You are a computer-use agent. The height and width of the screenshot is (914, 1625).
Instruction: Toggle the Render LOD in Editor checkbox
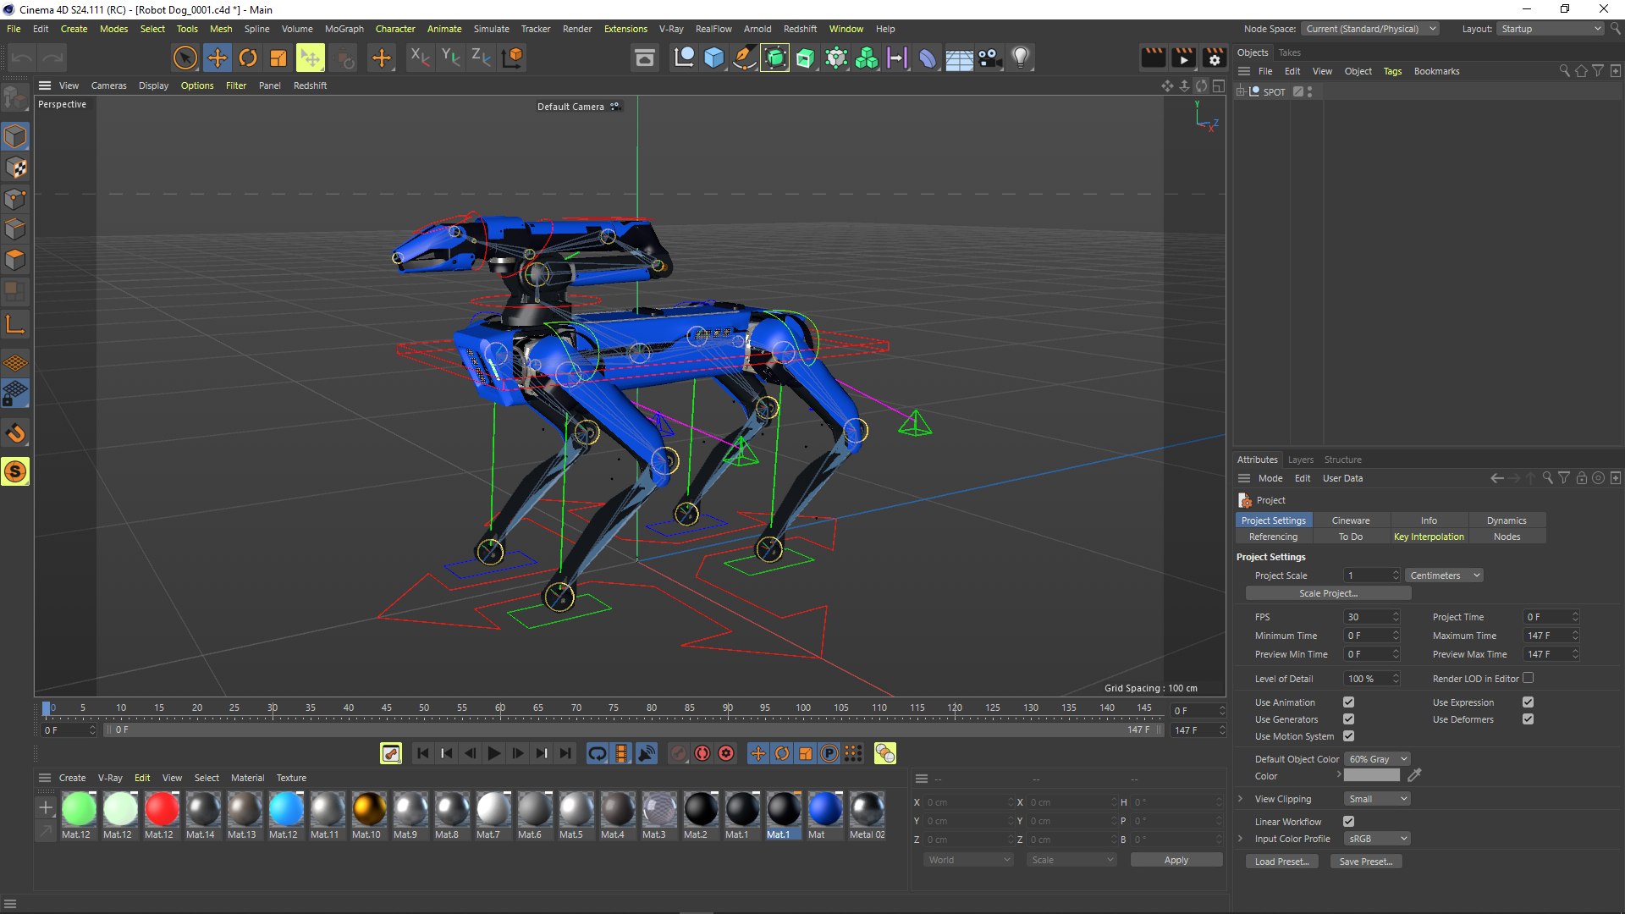click(x=1528, y=678)
